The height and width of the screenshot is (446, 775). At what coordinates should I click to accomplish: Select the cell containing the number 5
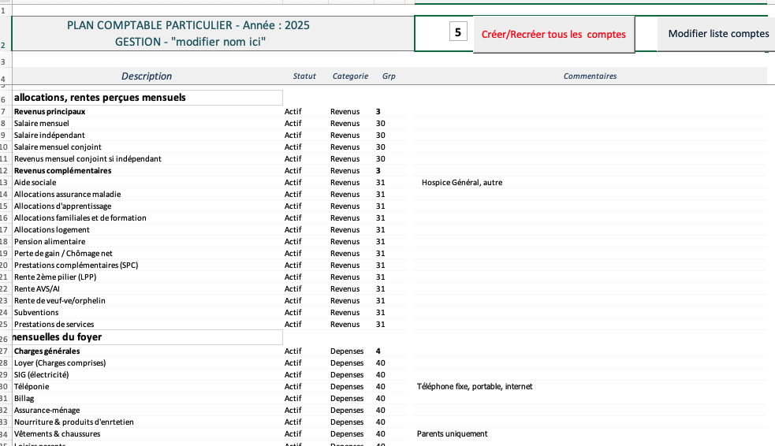pos(459,33)
